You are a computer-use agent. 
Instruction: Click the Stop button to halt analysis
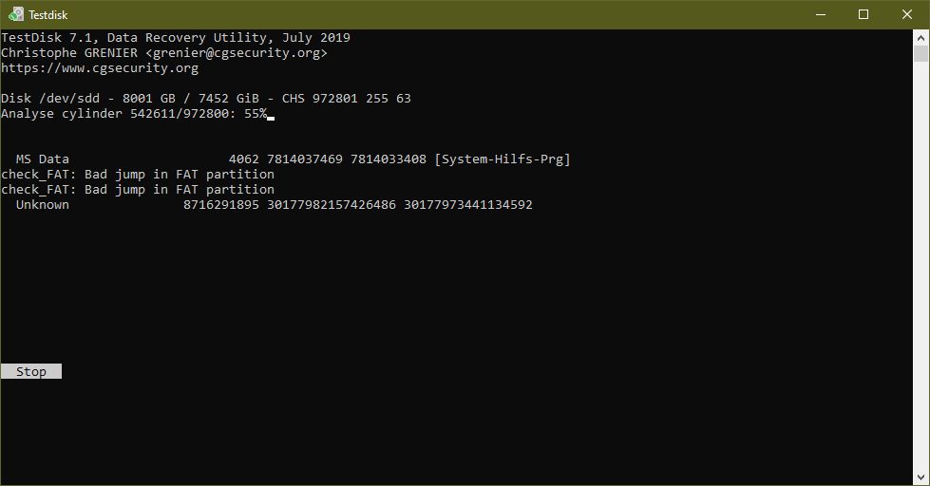[30, 371]
